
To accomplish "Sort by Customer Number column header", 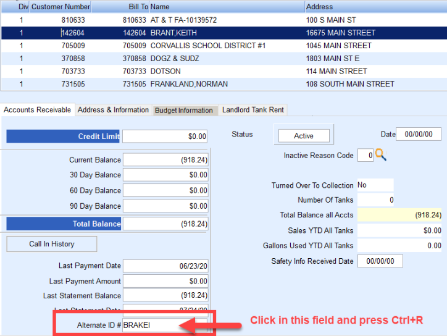I will click(61, 7).
